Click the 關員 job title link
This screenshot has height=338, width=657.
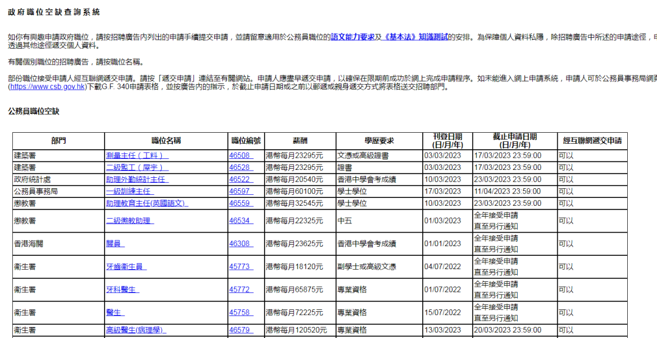(x=114, y=244)
